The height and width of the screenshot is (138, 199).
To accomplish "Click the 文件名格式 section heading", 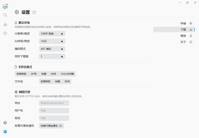I will (x=25, y=67).
